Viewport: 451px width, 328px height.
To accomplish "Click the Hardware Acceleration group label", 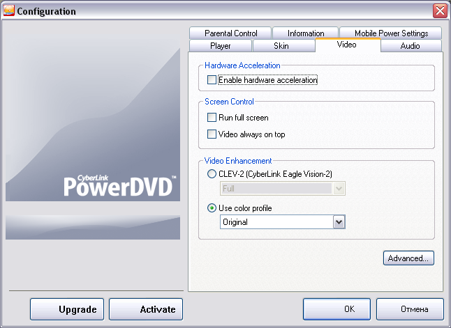I will [242, 65].
